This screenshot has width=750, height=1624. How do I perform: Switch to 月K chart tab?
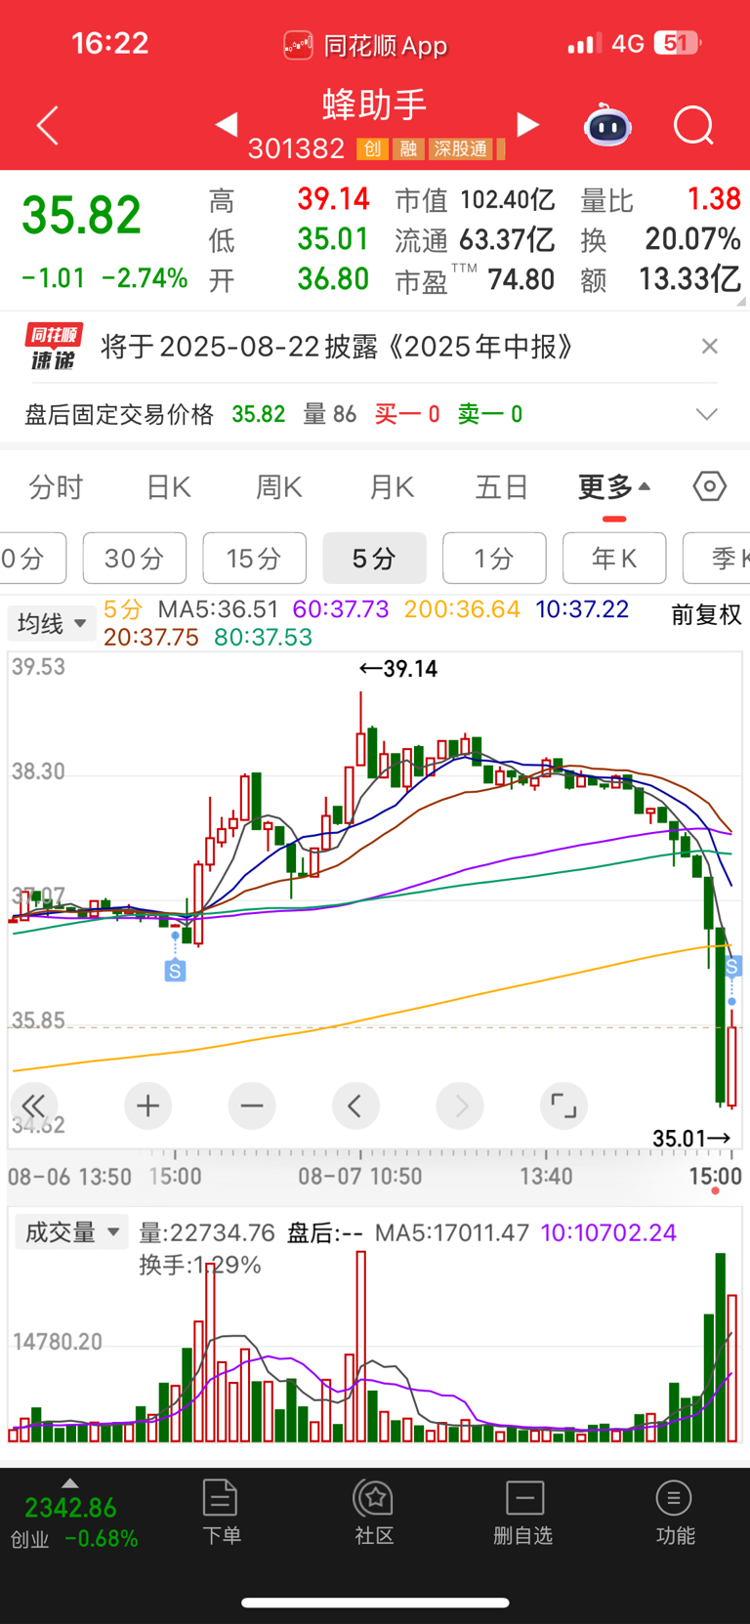click(392, 487)
